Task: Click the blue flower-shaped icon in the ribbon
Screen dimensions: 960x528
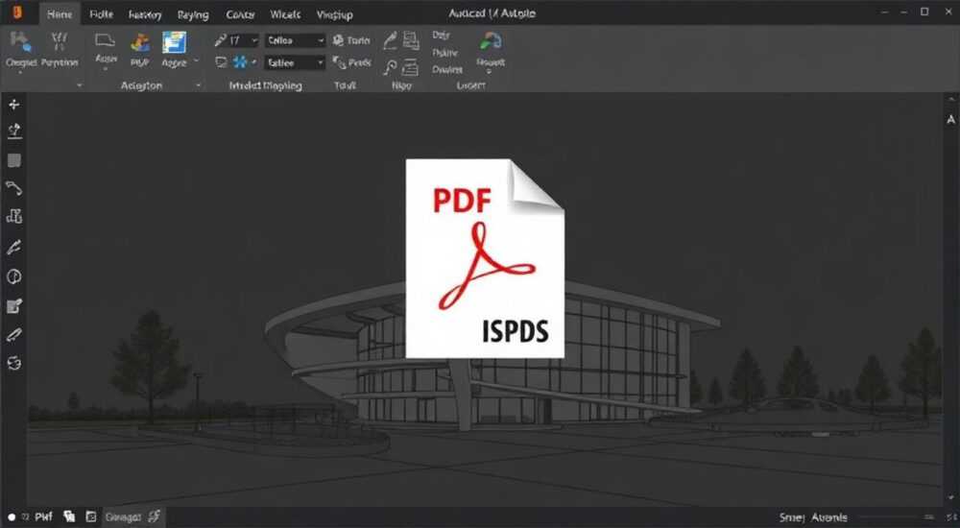Action: tap(240, 61)
